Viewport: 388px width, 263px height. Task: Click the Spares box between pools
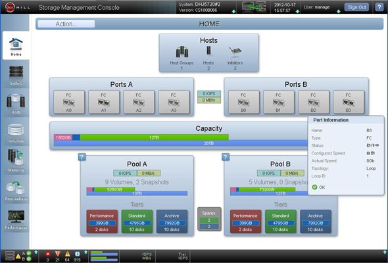pyautogui.click(x=209, y=219)
